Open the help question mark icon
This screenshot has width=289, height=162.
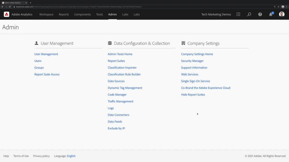[260, 14]
